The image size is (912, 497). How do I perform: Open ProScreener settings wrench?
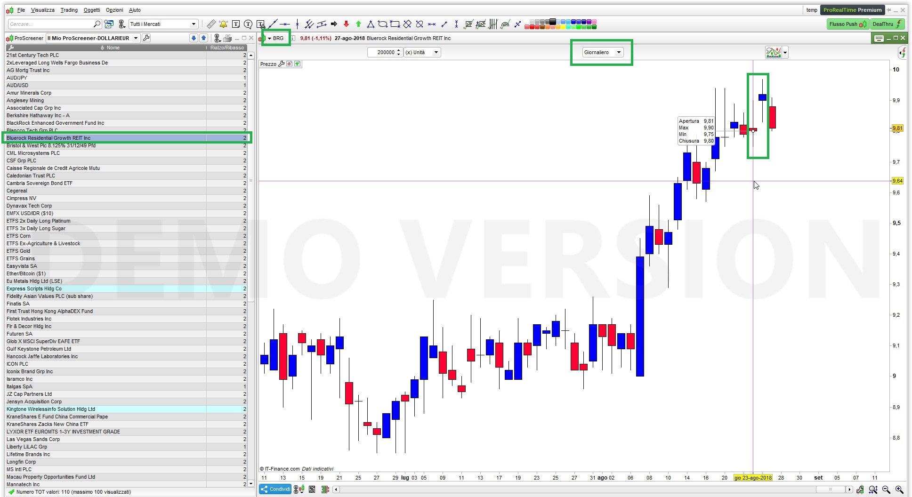[146, 38]
